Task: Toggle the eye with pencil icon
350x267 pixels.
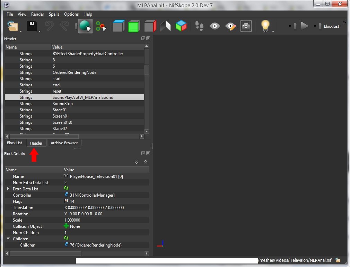Action: click(x=230, y=26)
